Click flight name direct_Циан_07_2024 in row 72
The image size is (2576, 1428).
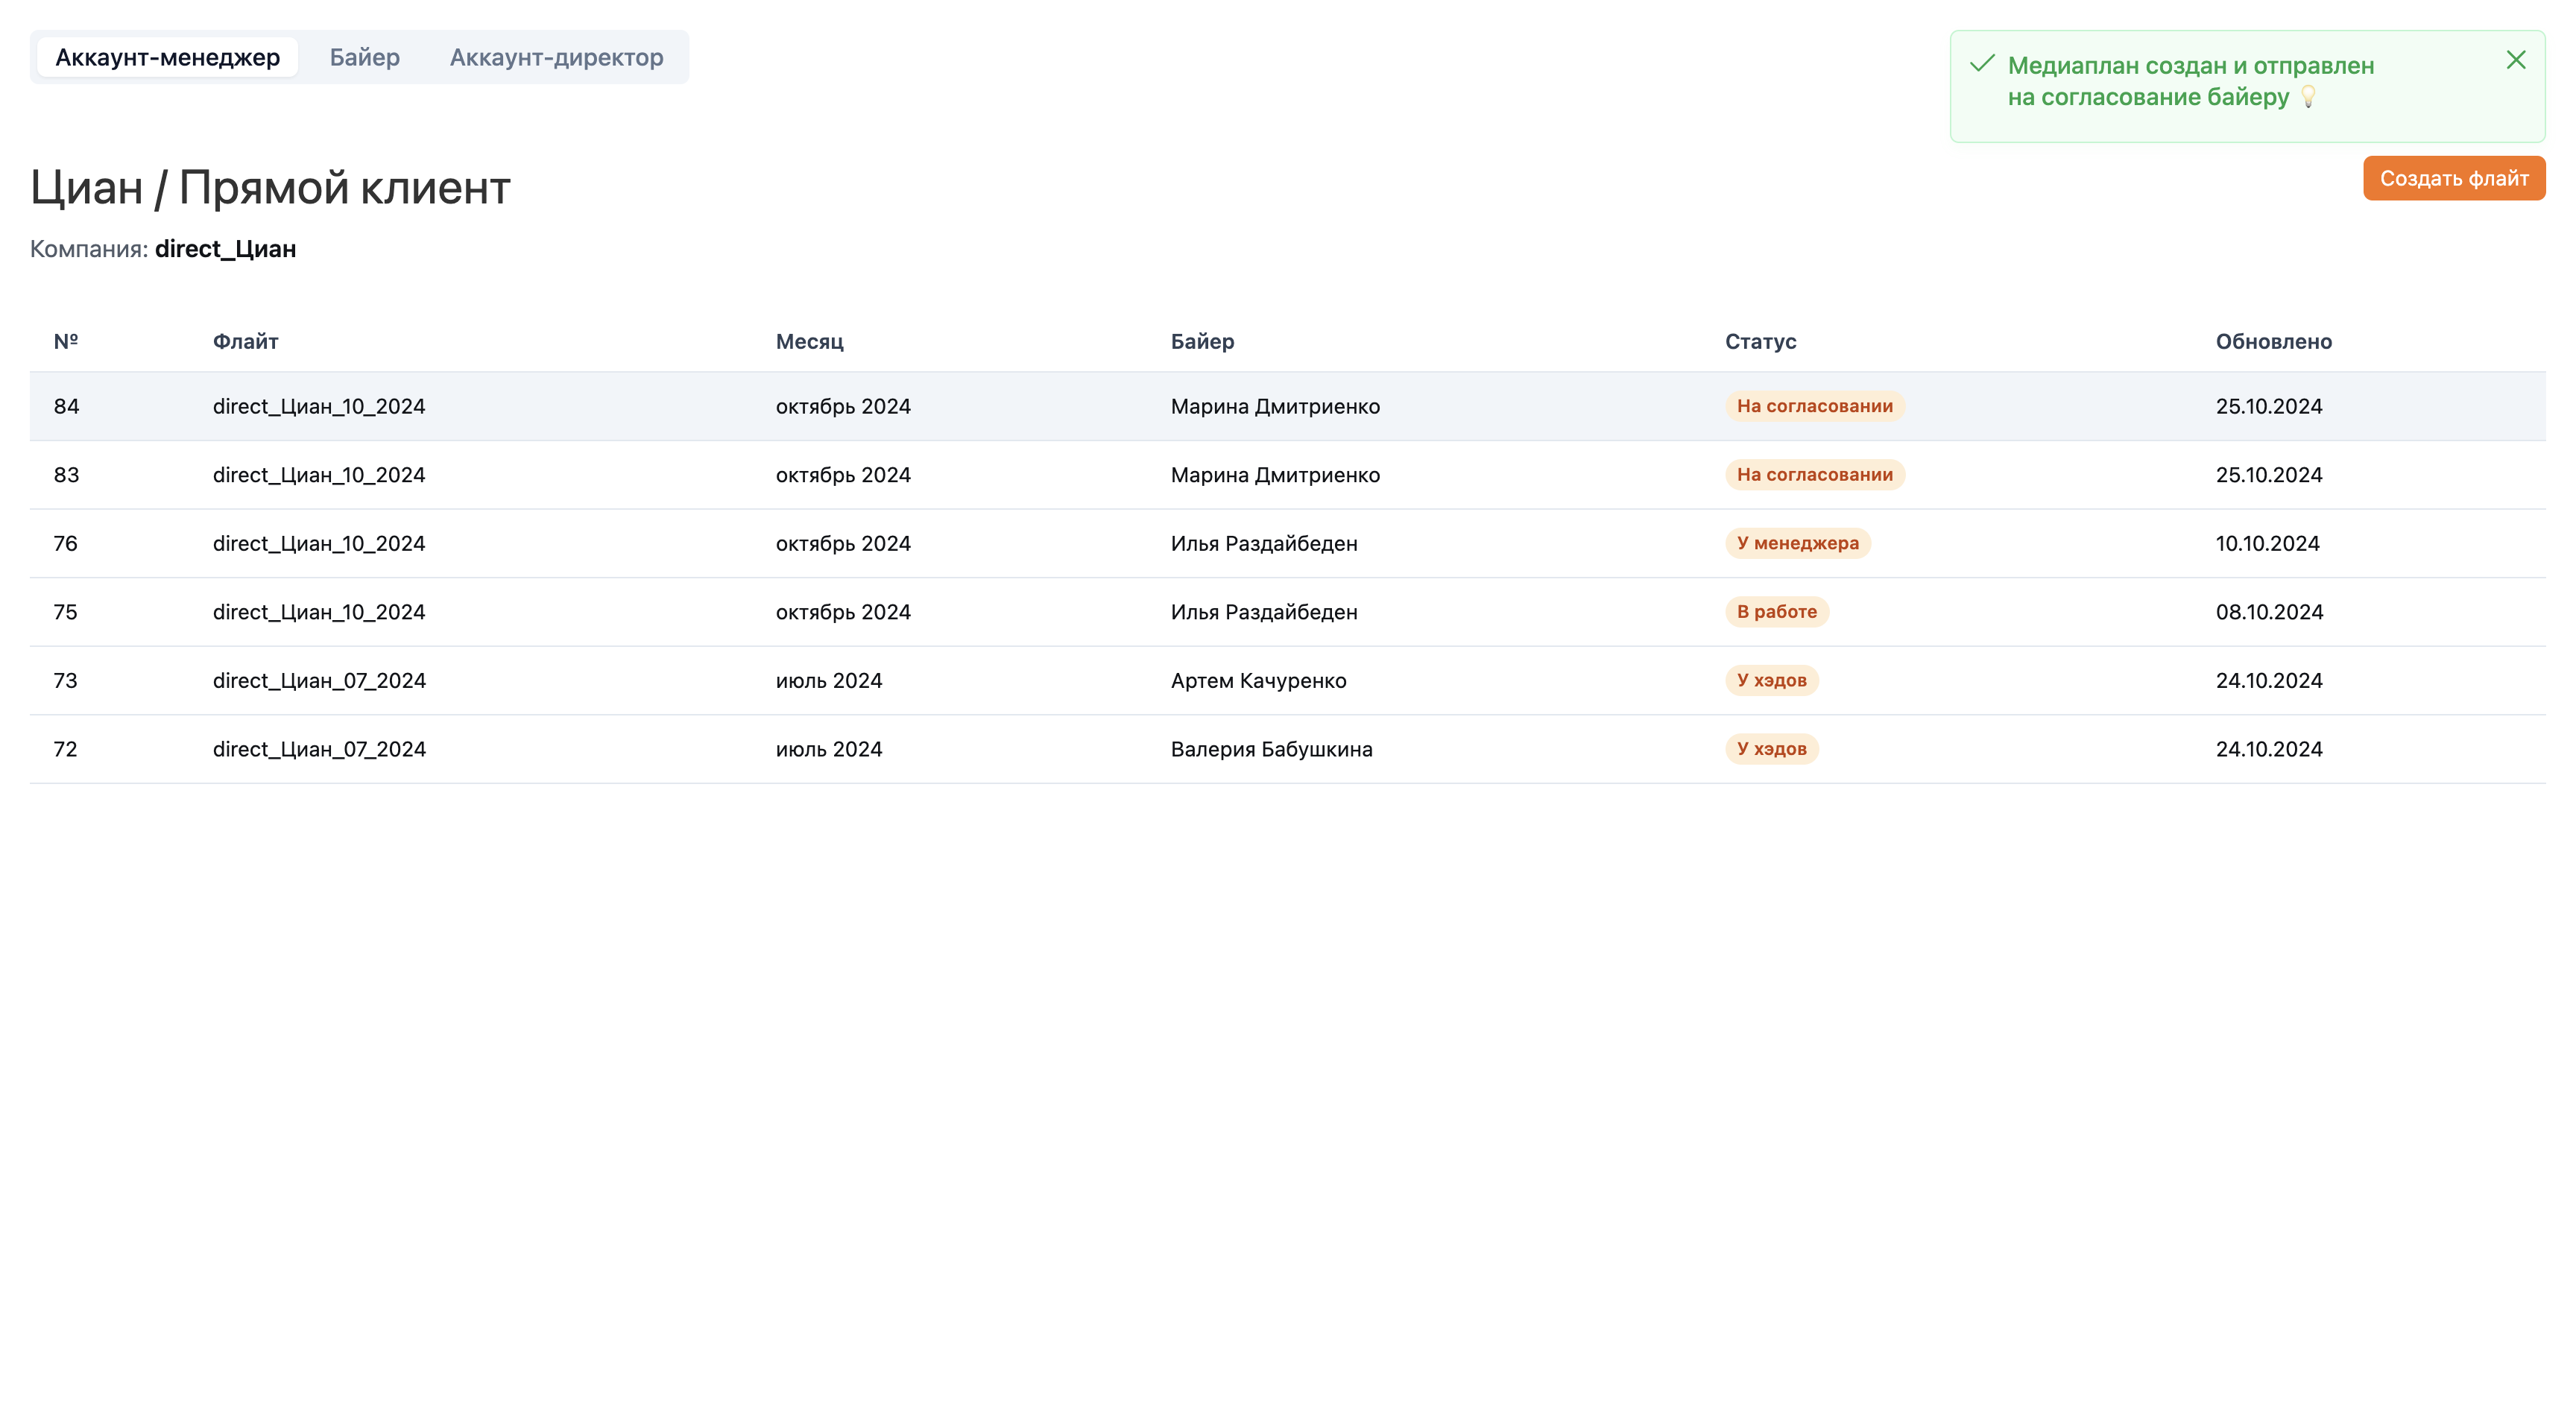[319, 749]
